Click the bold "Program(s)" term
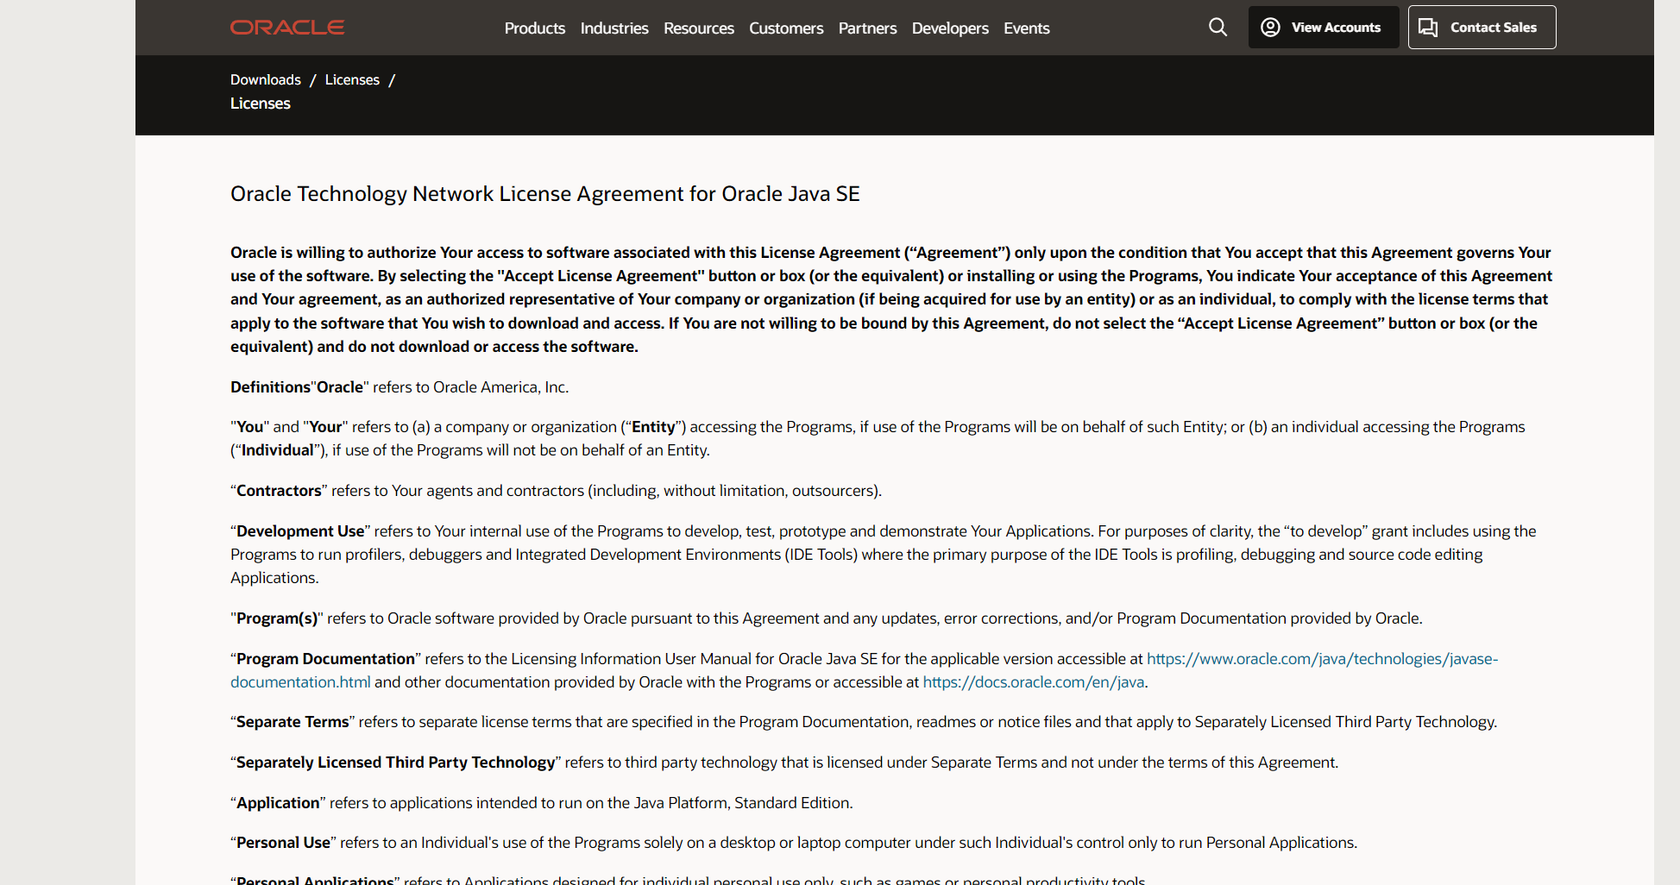 pyautogui.click(x=277, y=618)
